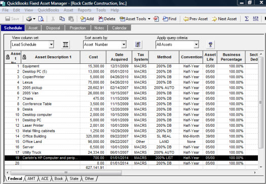Click the Print toolbar icon
Viewport: 266px width, 184px height.
[29, 19]
